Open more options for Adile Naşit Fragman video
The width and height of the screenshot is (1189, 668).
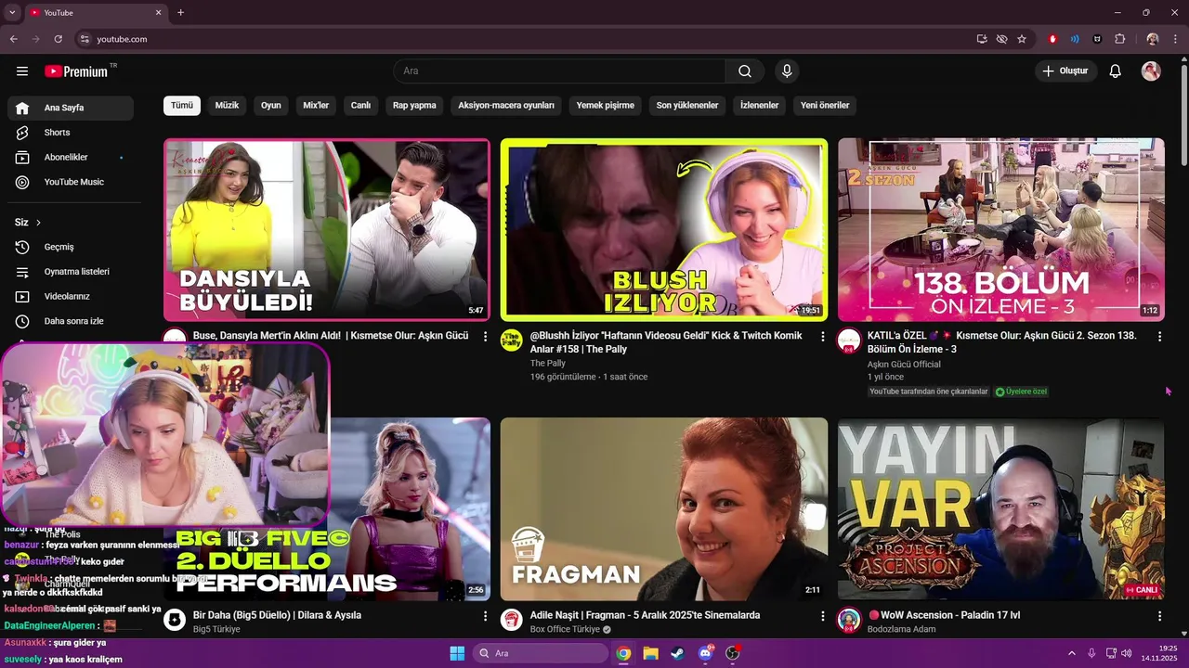coord(822,616)
